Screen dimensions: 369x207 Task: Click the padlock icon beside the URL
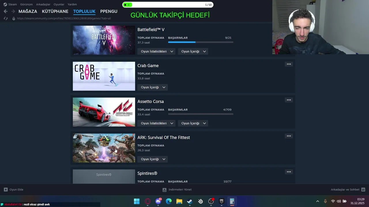tap(14, 18)
